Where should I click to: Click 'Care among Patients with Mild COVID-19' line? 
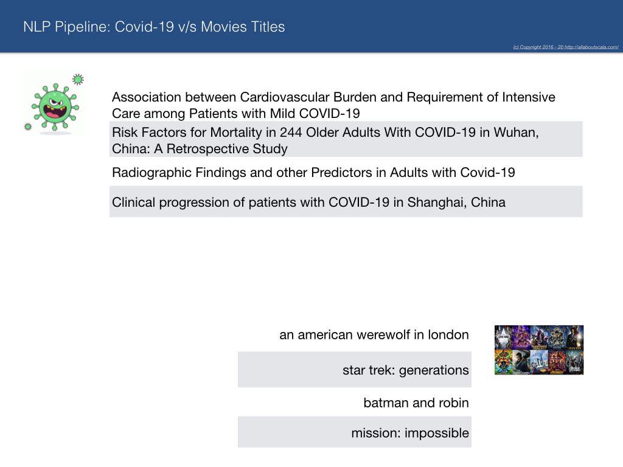pyautogui.click(x=236, y=114)
